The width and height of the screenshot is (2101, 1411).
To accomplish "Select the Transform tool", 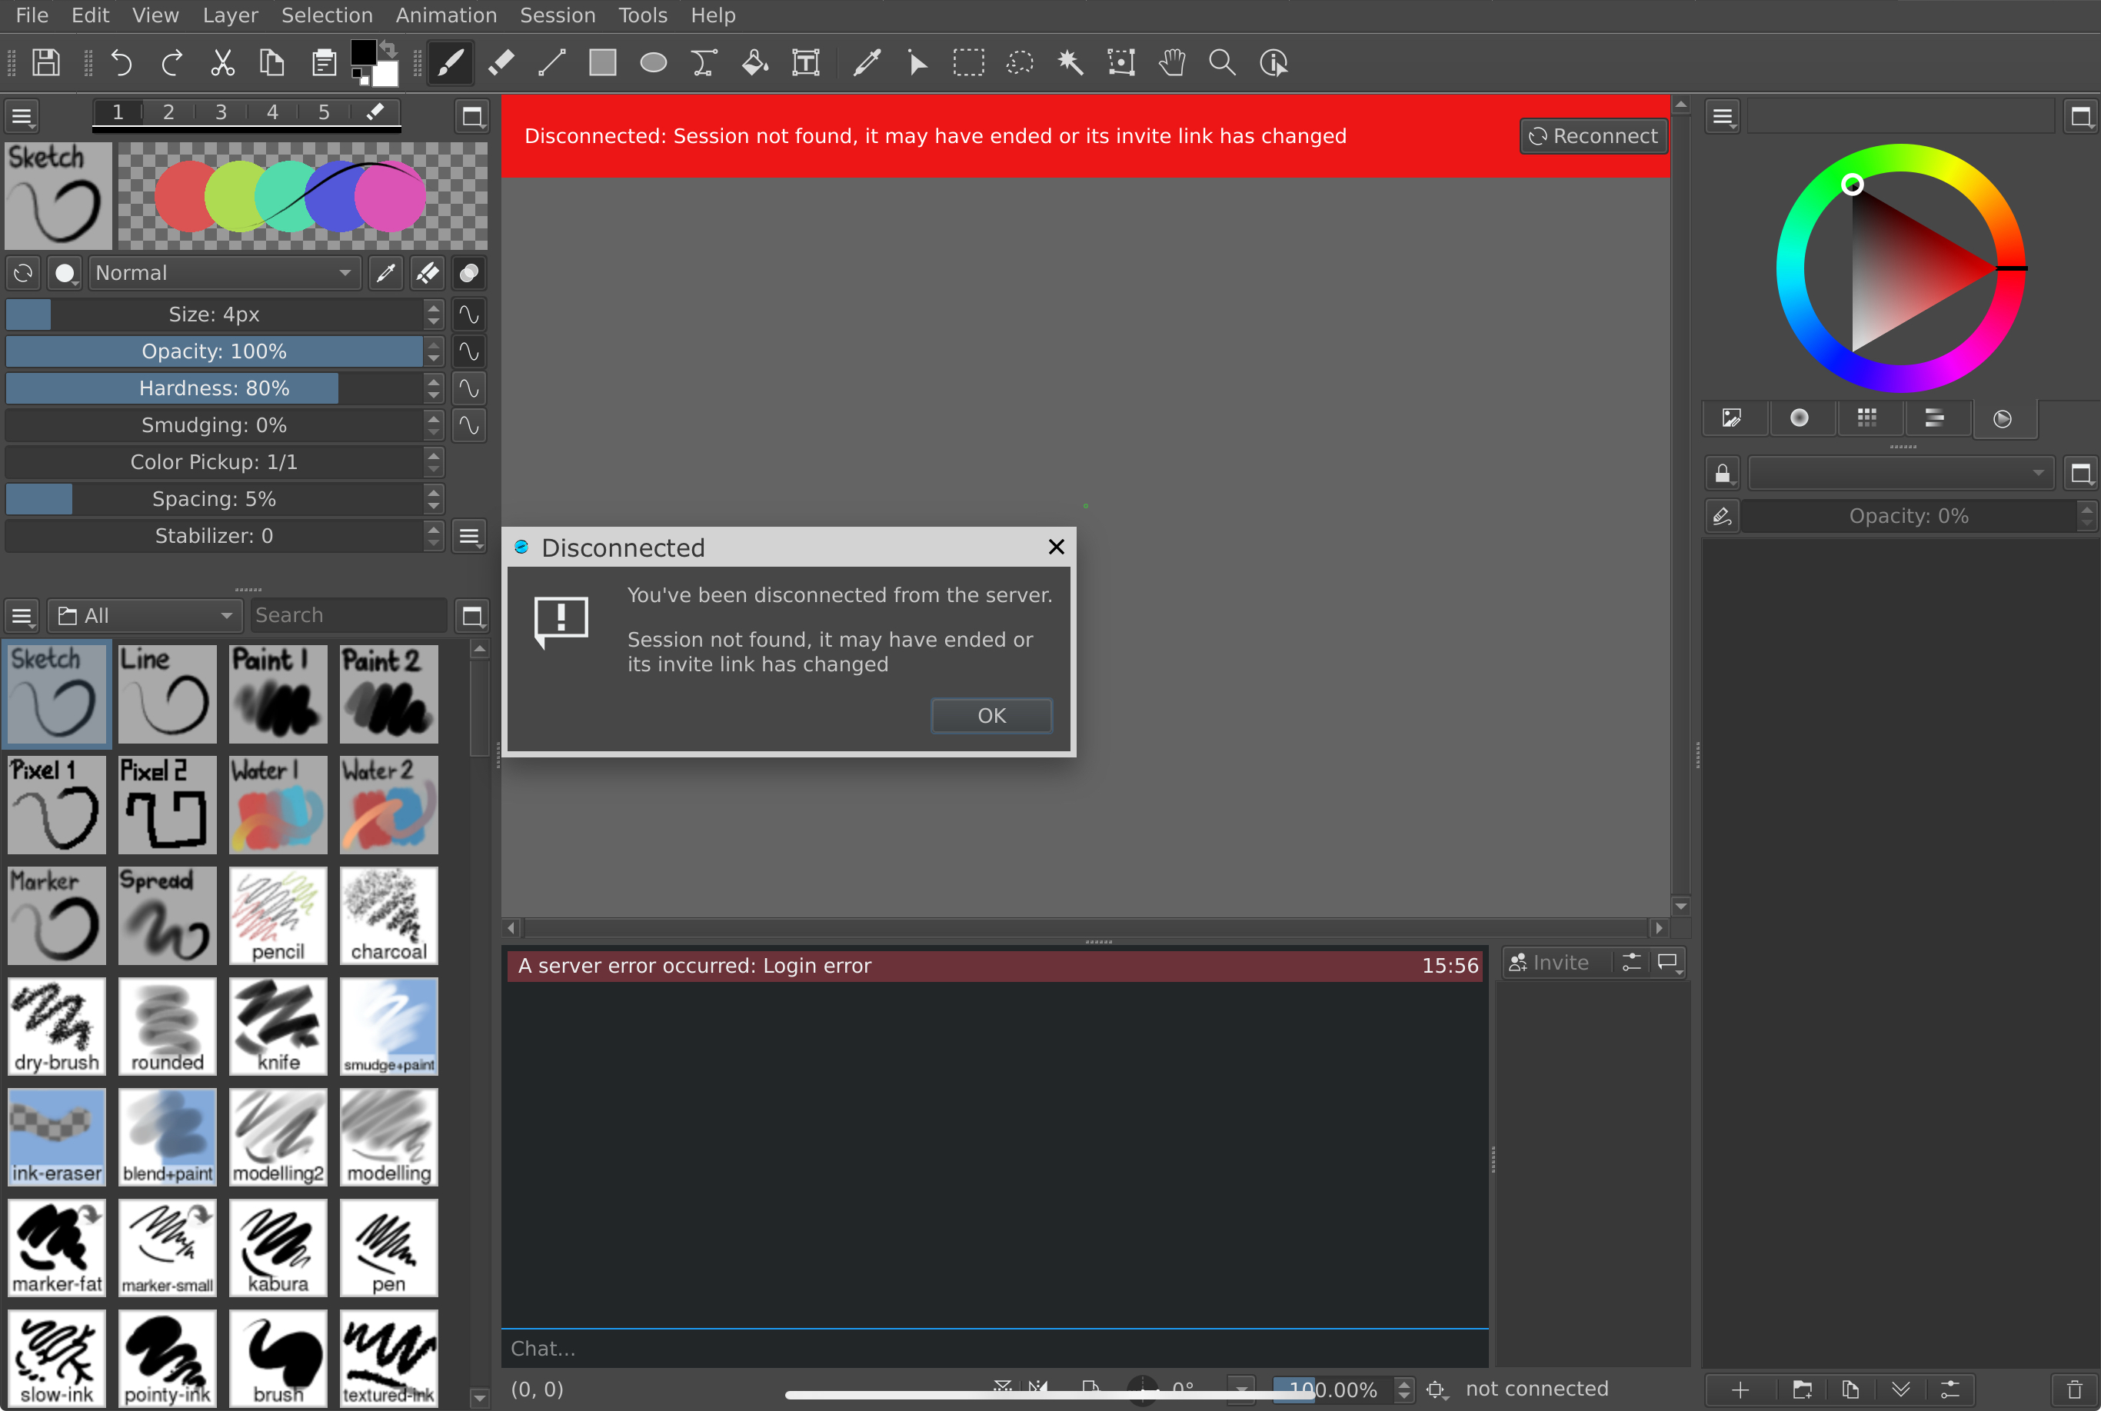I will (1121, 63).
